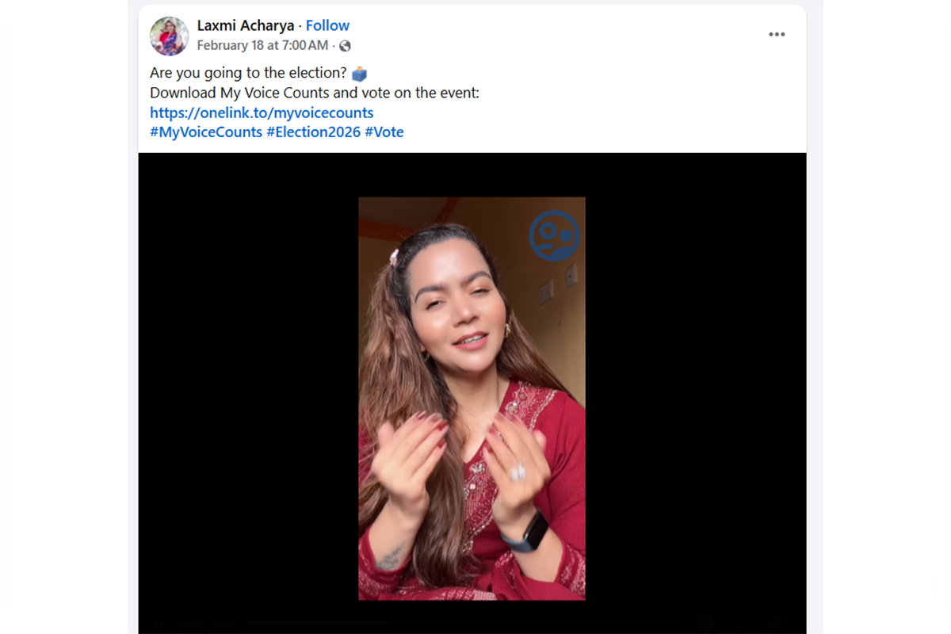951x634 pixels.
Task: Select the #MyVoiceCounts hashtag
Action: point(206,132)
